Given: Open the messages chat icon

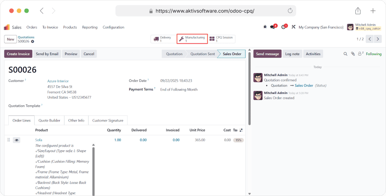Looking at the screenshot, I should [273, 27].
